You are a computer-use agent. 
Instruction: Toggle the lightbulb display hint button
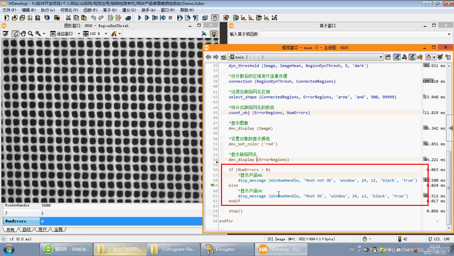[x=214, y=34]
